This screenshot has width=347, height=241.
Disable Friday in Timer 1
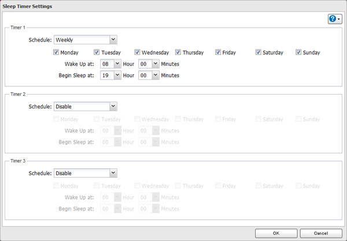pos(219,52)
